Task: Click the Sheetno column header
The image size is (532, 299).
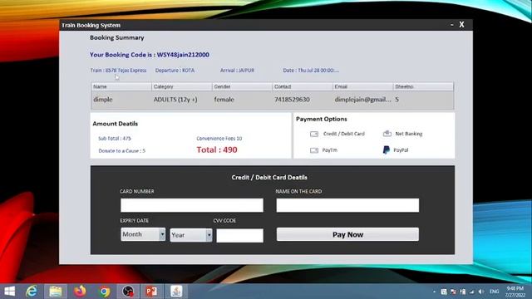Action: [x=423, y=86]
